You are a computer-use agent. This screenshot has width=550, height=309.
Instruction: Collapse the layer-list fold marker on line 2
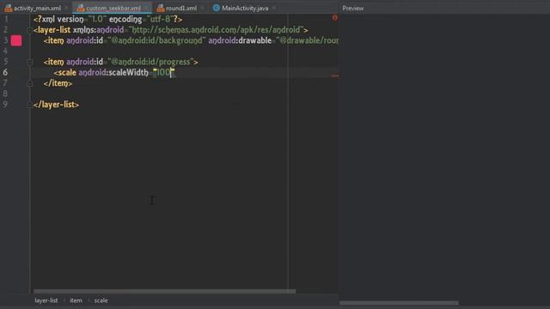30,31
